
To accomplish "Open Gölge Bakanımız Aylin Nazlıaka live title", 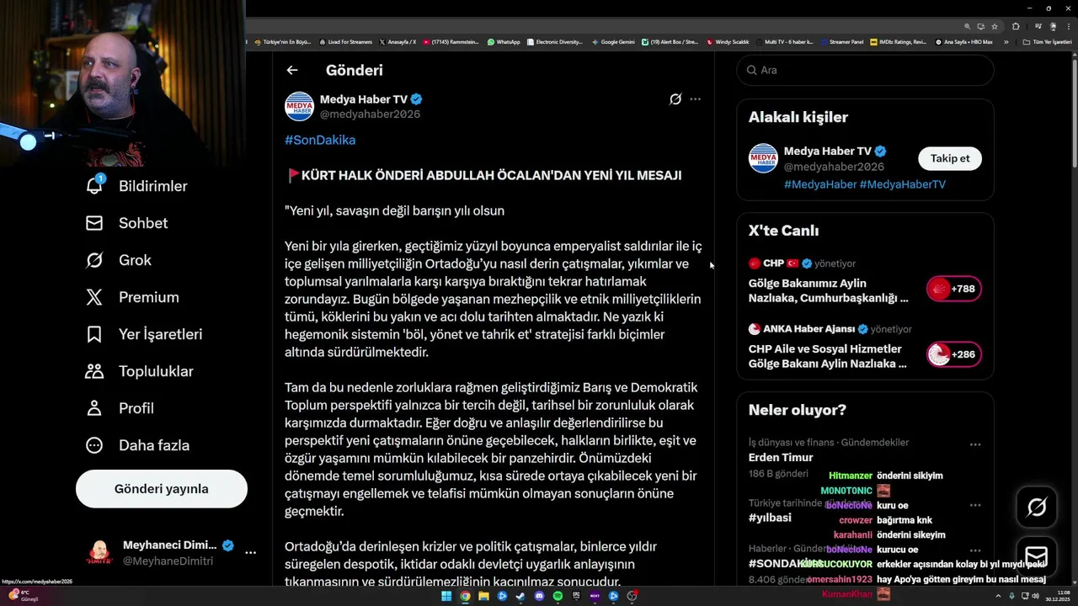I will pos(829,290).
